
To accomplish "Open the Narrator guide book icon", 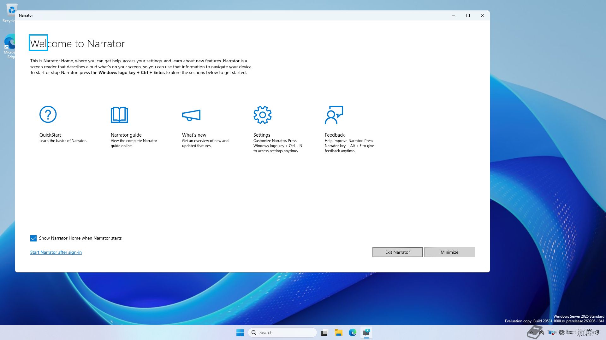I will 119,115.
